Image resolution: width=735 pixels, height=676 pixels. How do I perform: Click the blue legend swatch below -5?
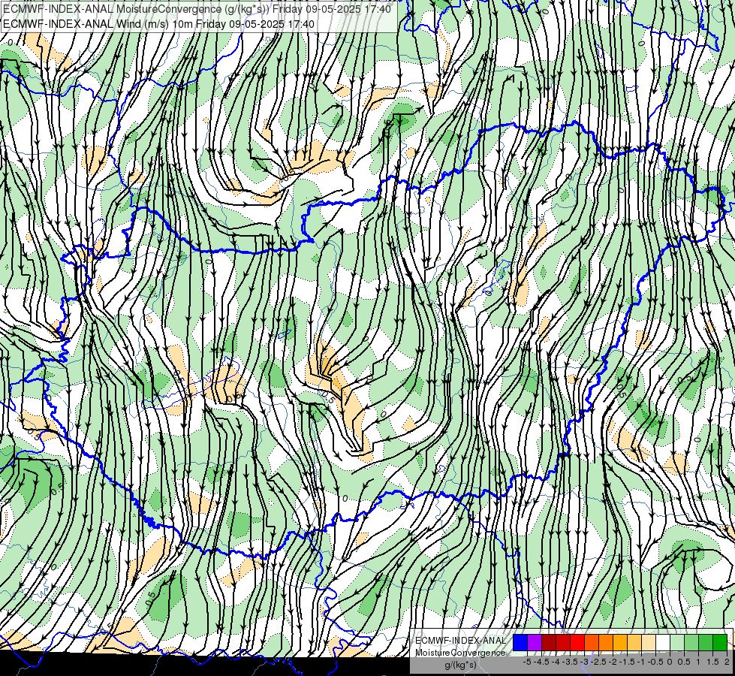point(520,642)
